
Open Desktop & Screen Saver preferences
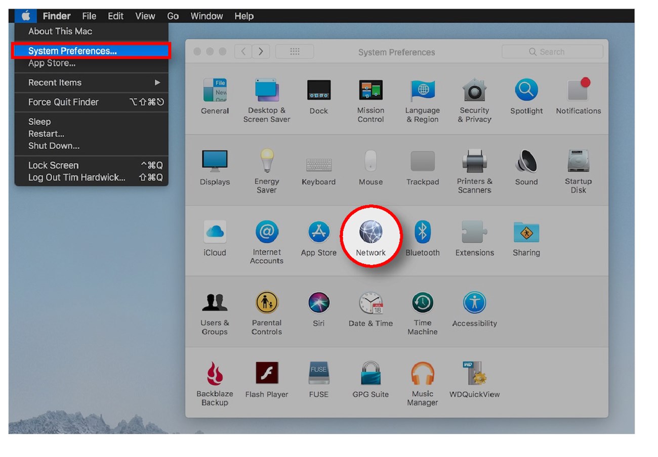coord(267,101)
